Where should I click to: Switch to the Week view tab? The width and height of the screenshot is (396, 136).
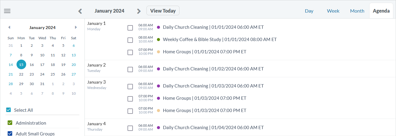333,11
